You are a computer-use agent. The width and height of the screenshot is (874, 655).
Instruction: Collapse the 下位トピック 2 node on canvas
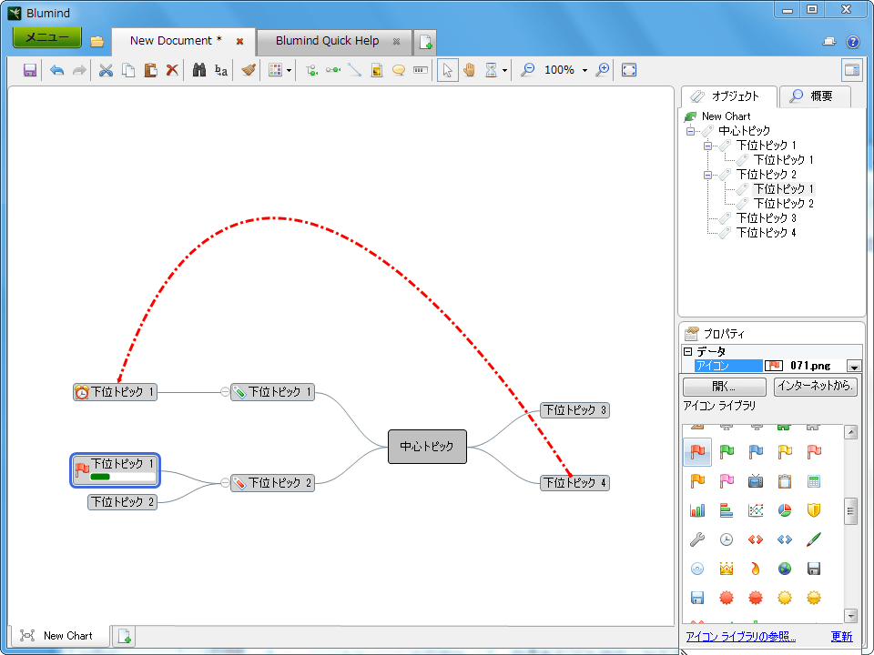point(225,483)
